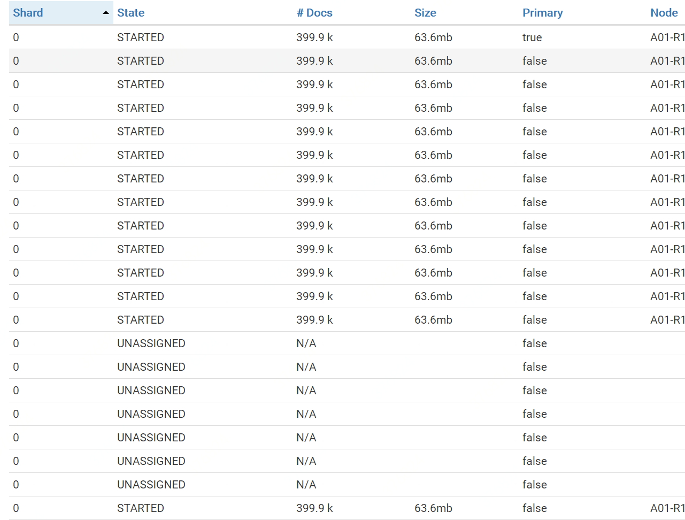Select the topmost N/A docs value
This screenshot has height=520, width=685.
(x=306, y=343)
